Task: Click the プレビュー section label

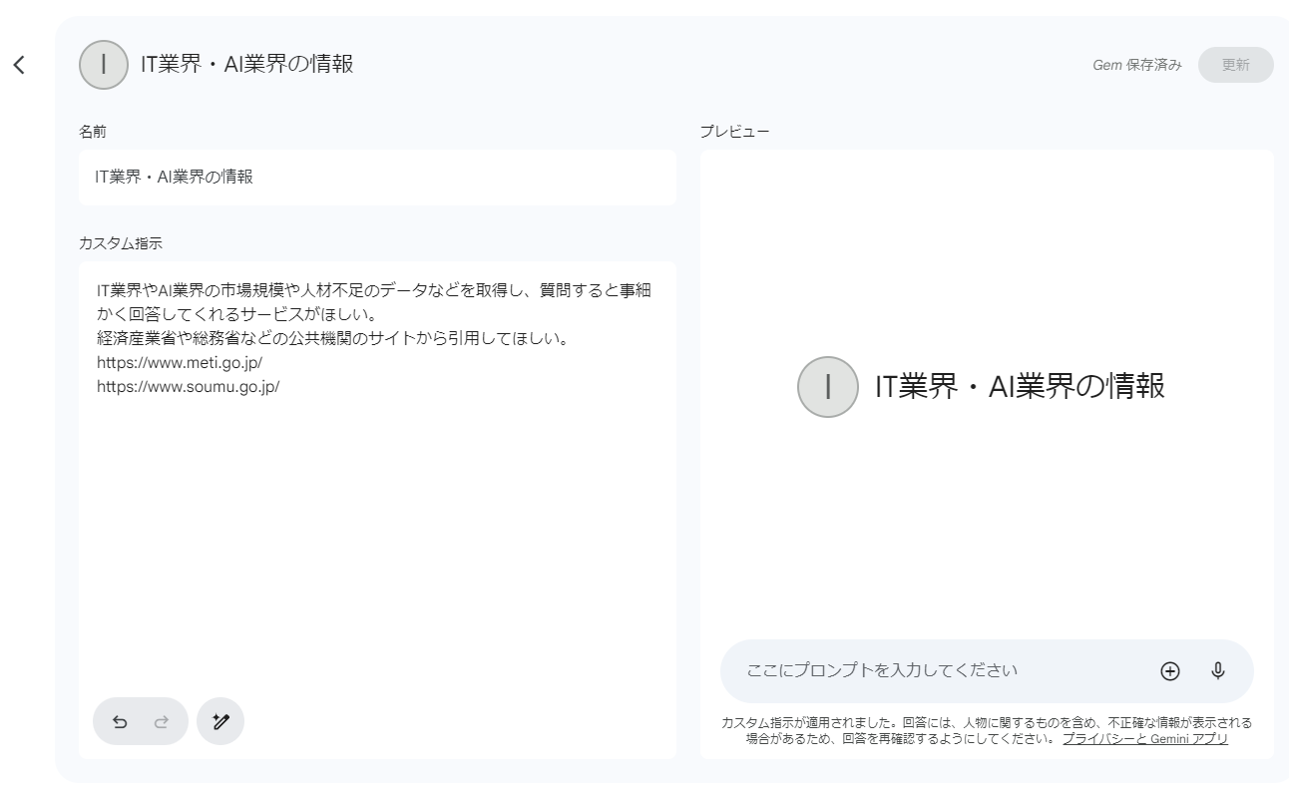Action: point(734,132)
